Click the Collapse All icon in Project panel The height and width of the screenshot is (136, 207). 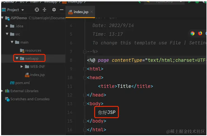[x=44, y=10]
